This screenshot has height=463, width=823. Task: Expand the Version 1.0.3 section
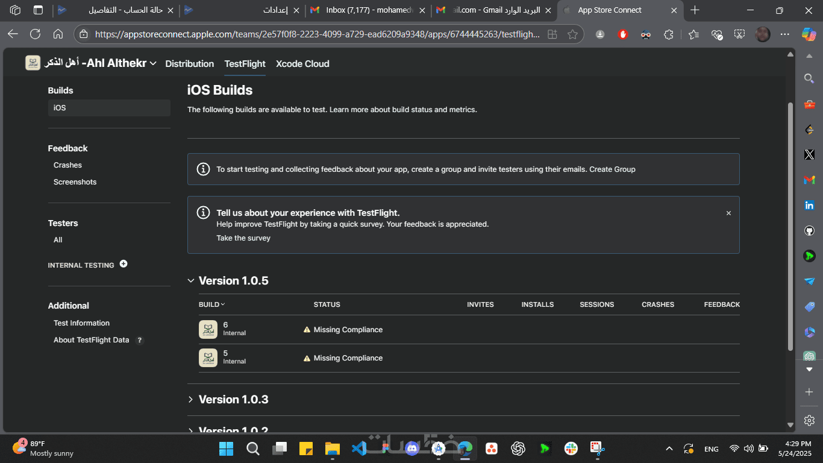pyautogui.click(x=191, y=400)
